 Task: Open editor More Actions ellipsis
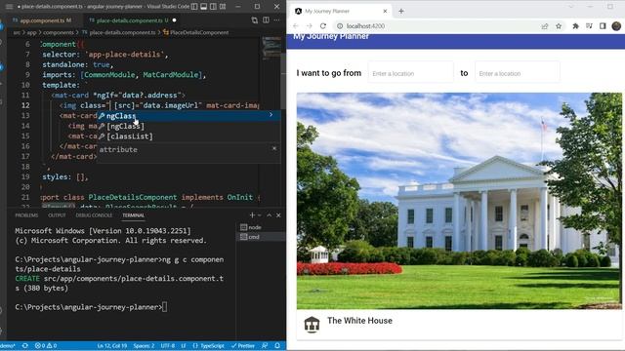click(276, 20)
